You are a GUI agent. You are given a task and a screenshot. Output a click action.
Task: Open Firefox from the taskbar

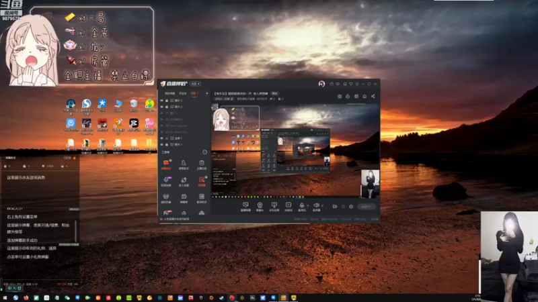26,298
